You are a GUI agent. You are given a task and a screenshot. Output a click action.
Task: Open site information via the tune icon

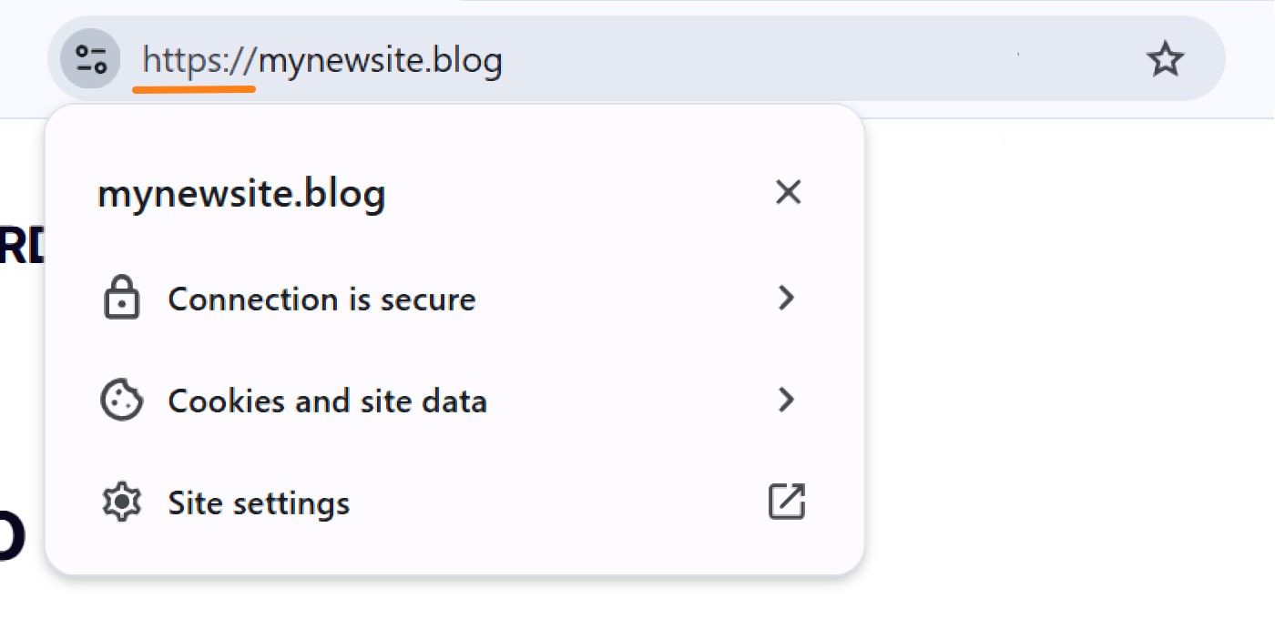(88, 58)
